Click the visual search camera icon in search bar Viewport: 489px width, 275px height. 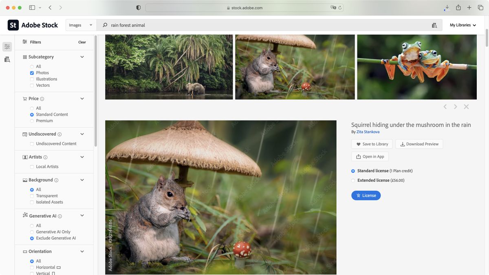click(x=434, y=25)
